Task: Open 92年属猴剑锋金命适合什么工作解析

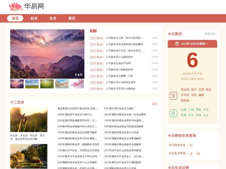Action: (77, 162)
